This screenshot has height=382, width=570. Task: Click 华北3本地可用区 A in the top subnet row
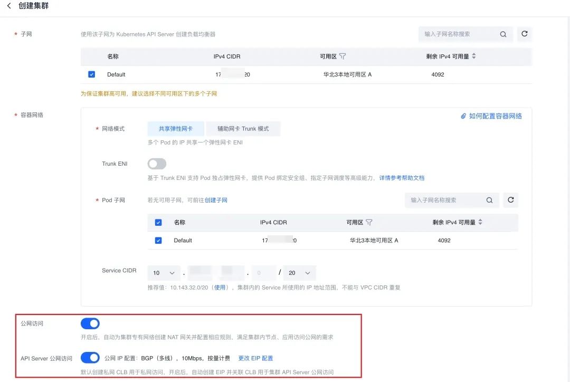pyautogui.click(x=347, y=74)
